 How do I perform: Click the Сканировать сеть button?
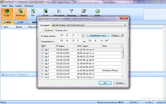coord(98,35)
